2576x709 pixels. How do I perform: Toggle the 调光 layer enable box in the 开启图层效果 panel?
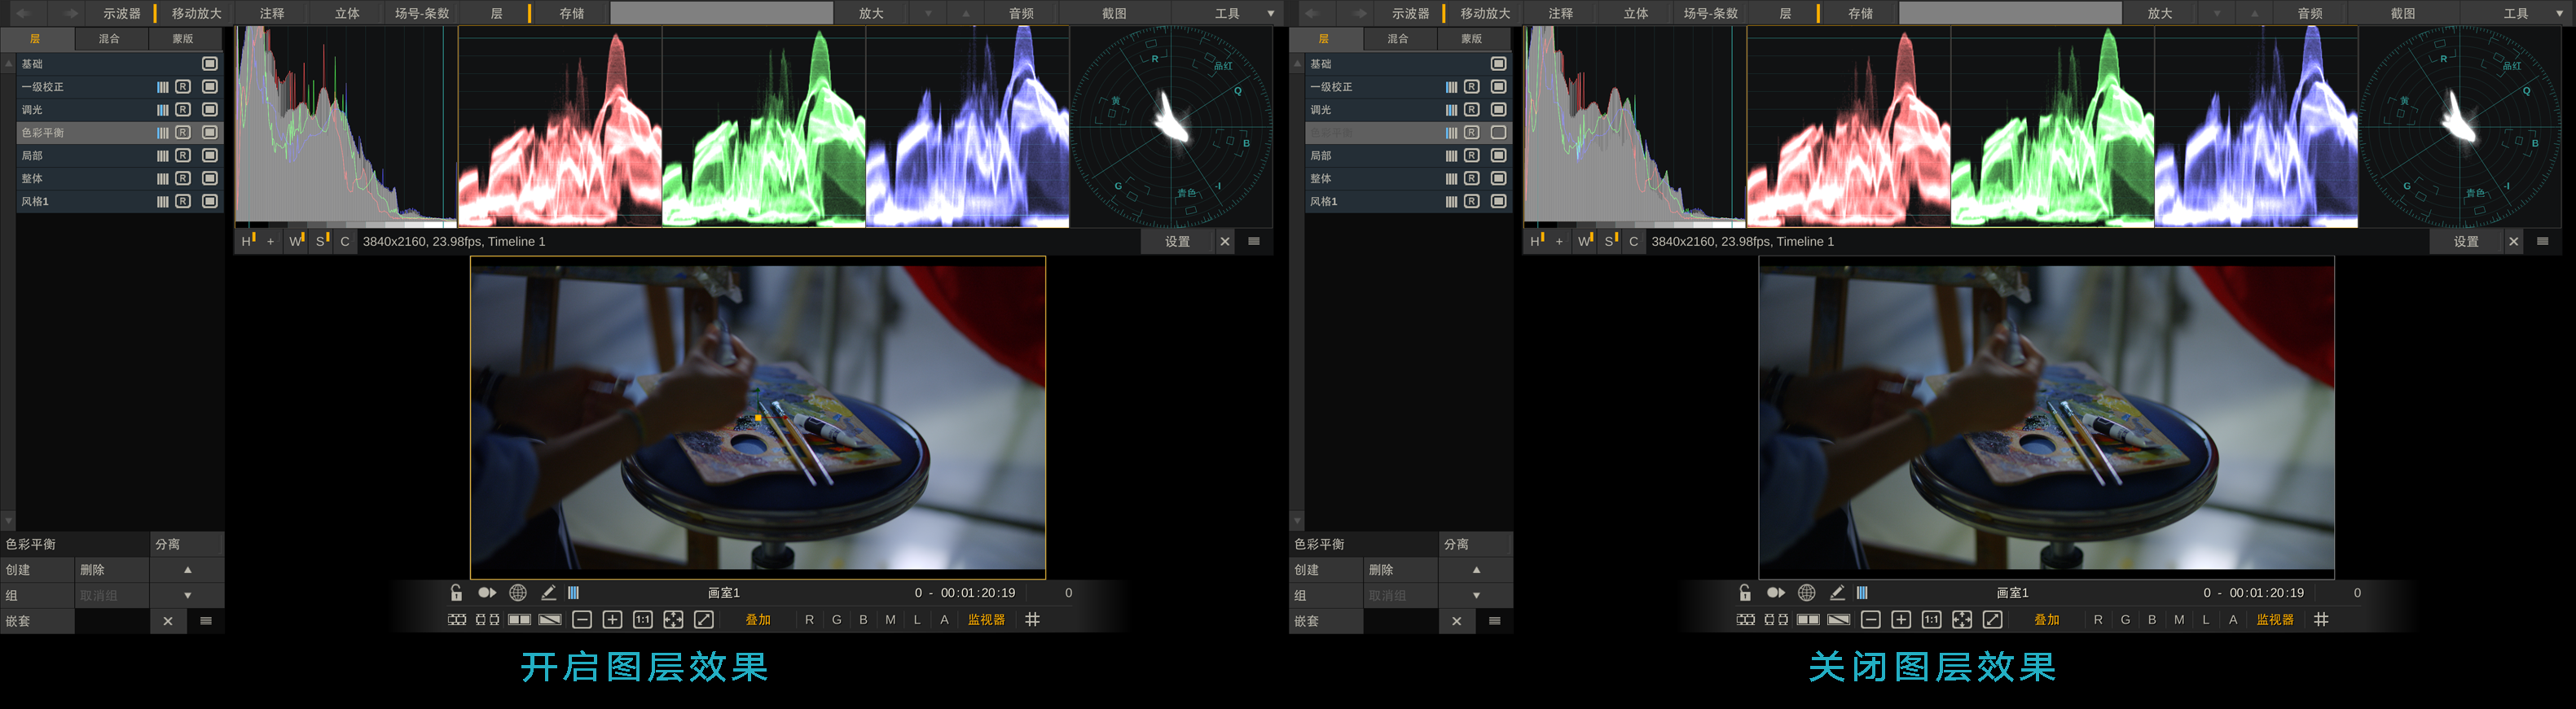click(210, 110)
